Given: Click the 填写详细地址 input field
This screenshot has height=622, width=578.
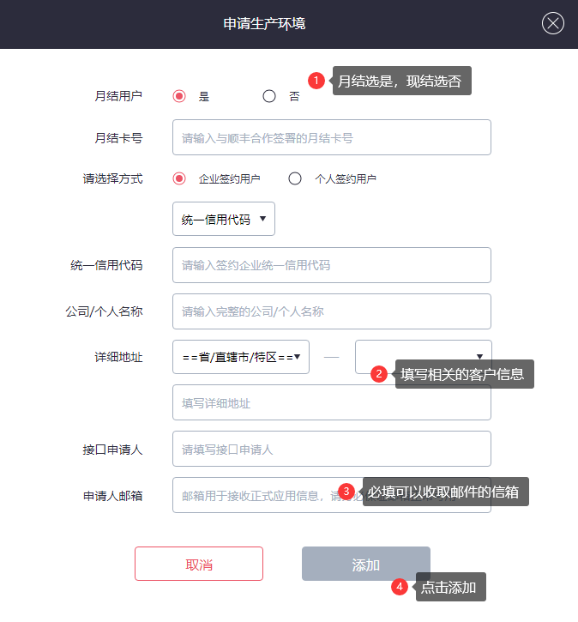Looking at the screenshot, I should coord(331,402).
